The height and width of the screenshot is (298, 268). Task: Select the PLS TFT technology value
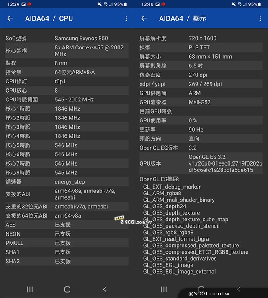pos(199,47)
